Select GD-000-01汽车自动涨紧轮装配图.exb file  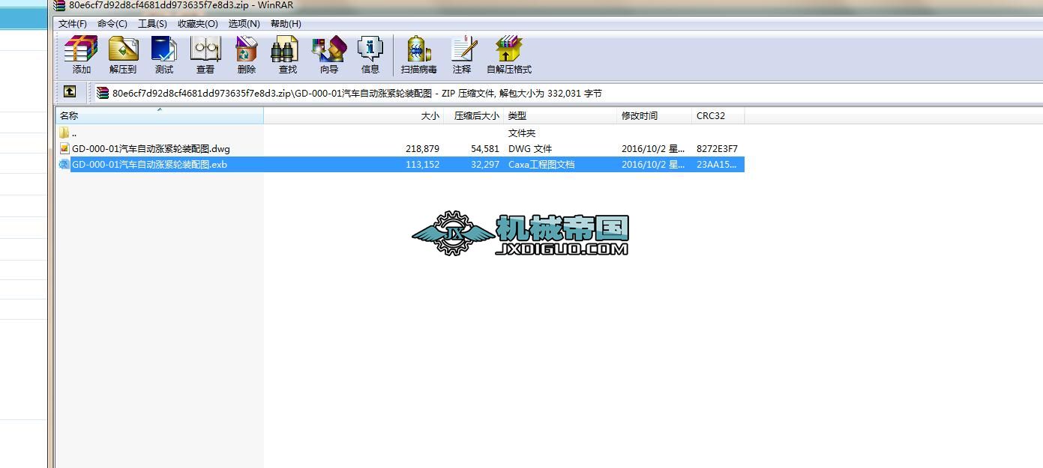[149, 164]
